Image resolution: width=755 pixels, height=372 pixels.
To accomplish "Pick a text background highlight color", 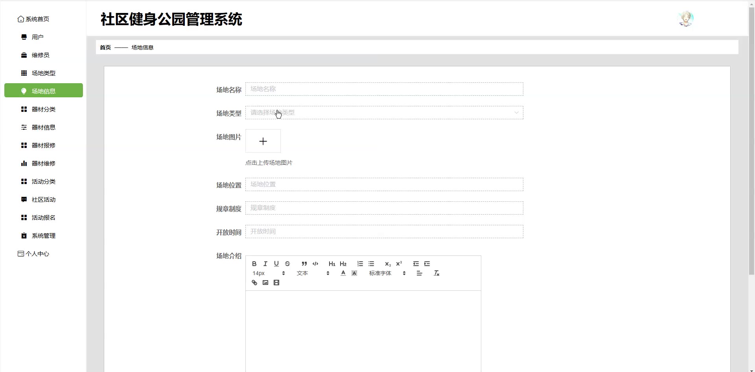I will point(354,273).
